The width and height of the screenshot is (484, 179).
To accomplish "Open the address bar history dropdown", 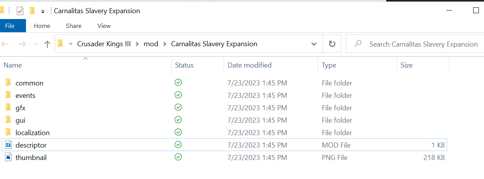I will [314, 44].
